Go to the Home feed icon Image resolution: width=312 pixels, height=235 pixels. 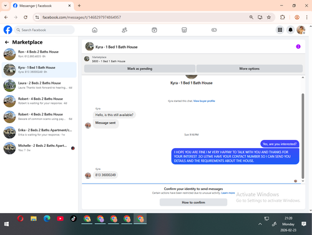pyautogui.click(x=95, y=30)
